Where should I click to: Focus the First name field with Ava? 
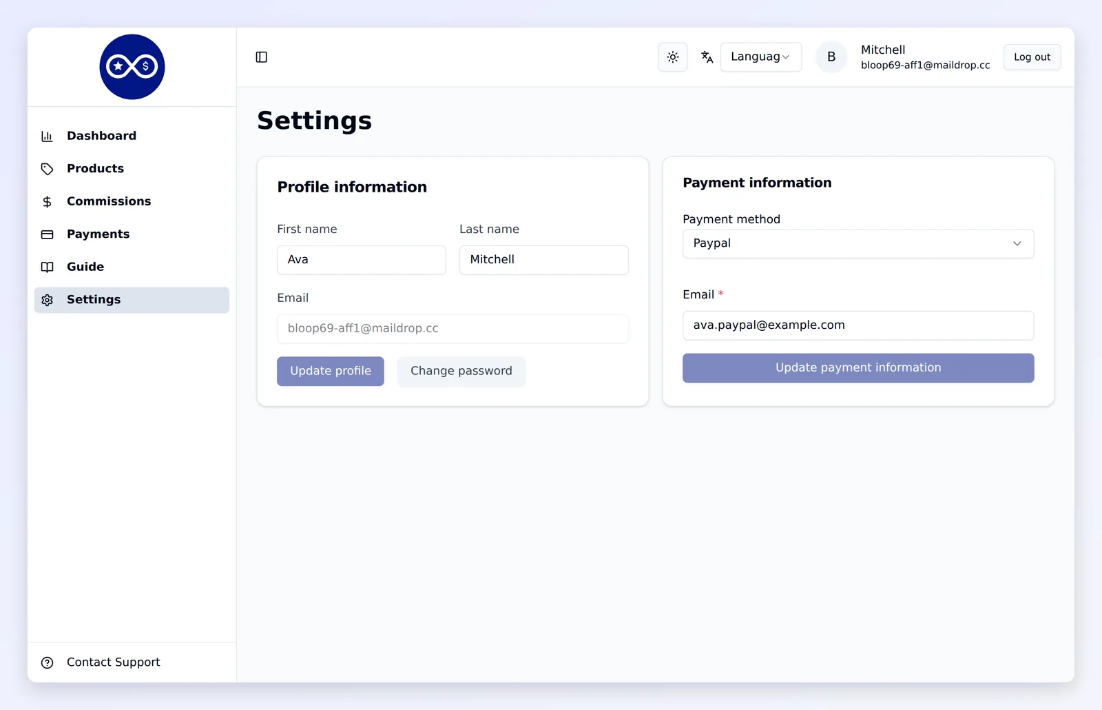pos(362,260)
